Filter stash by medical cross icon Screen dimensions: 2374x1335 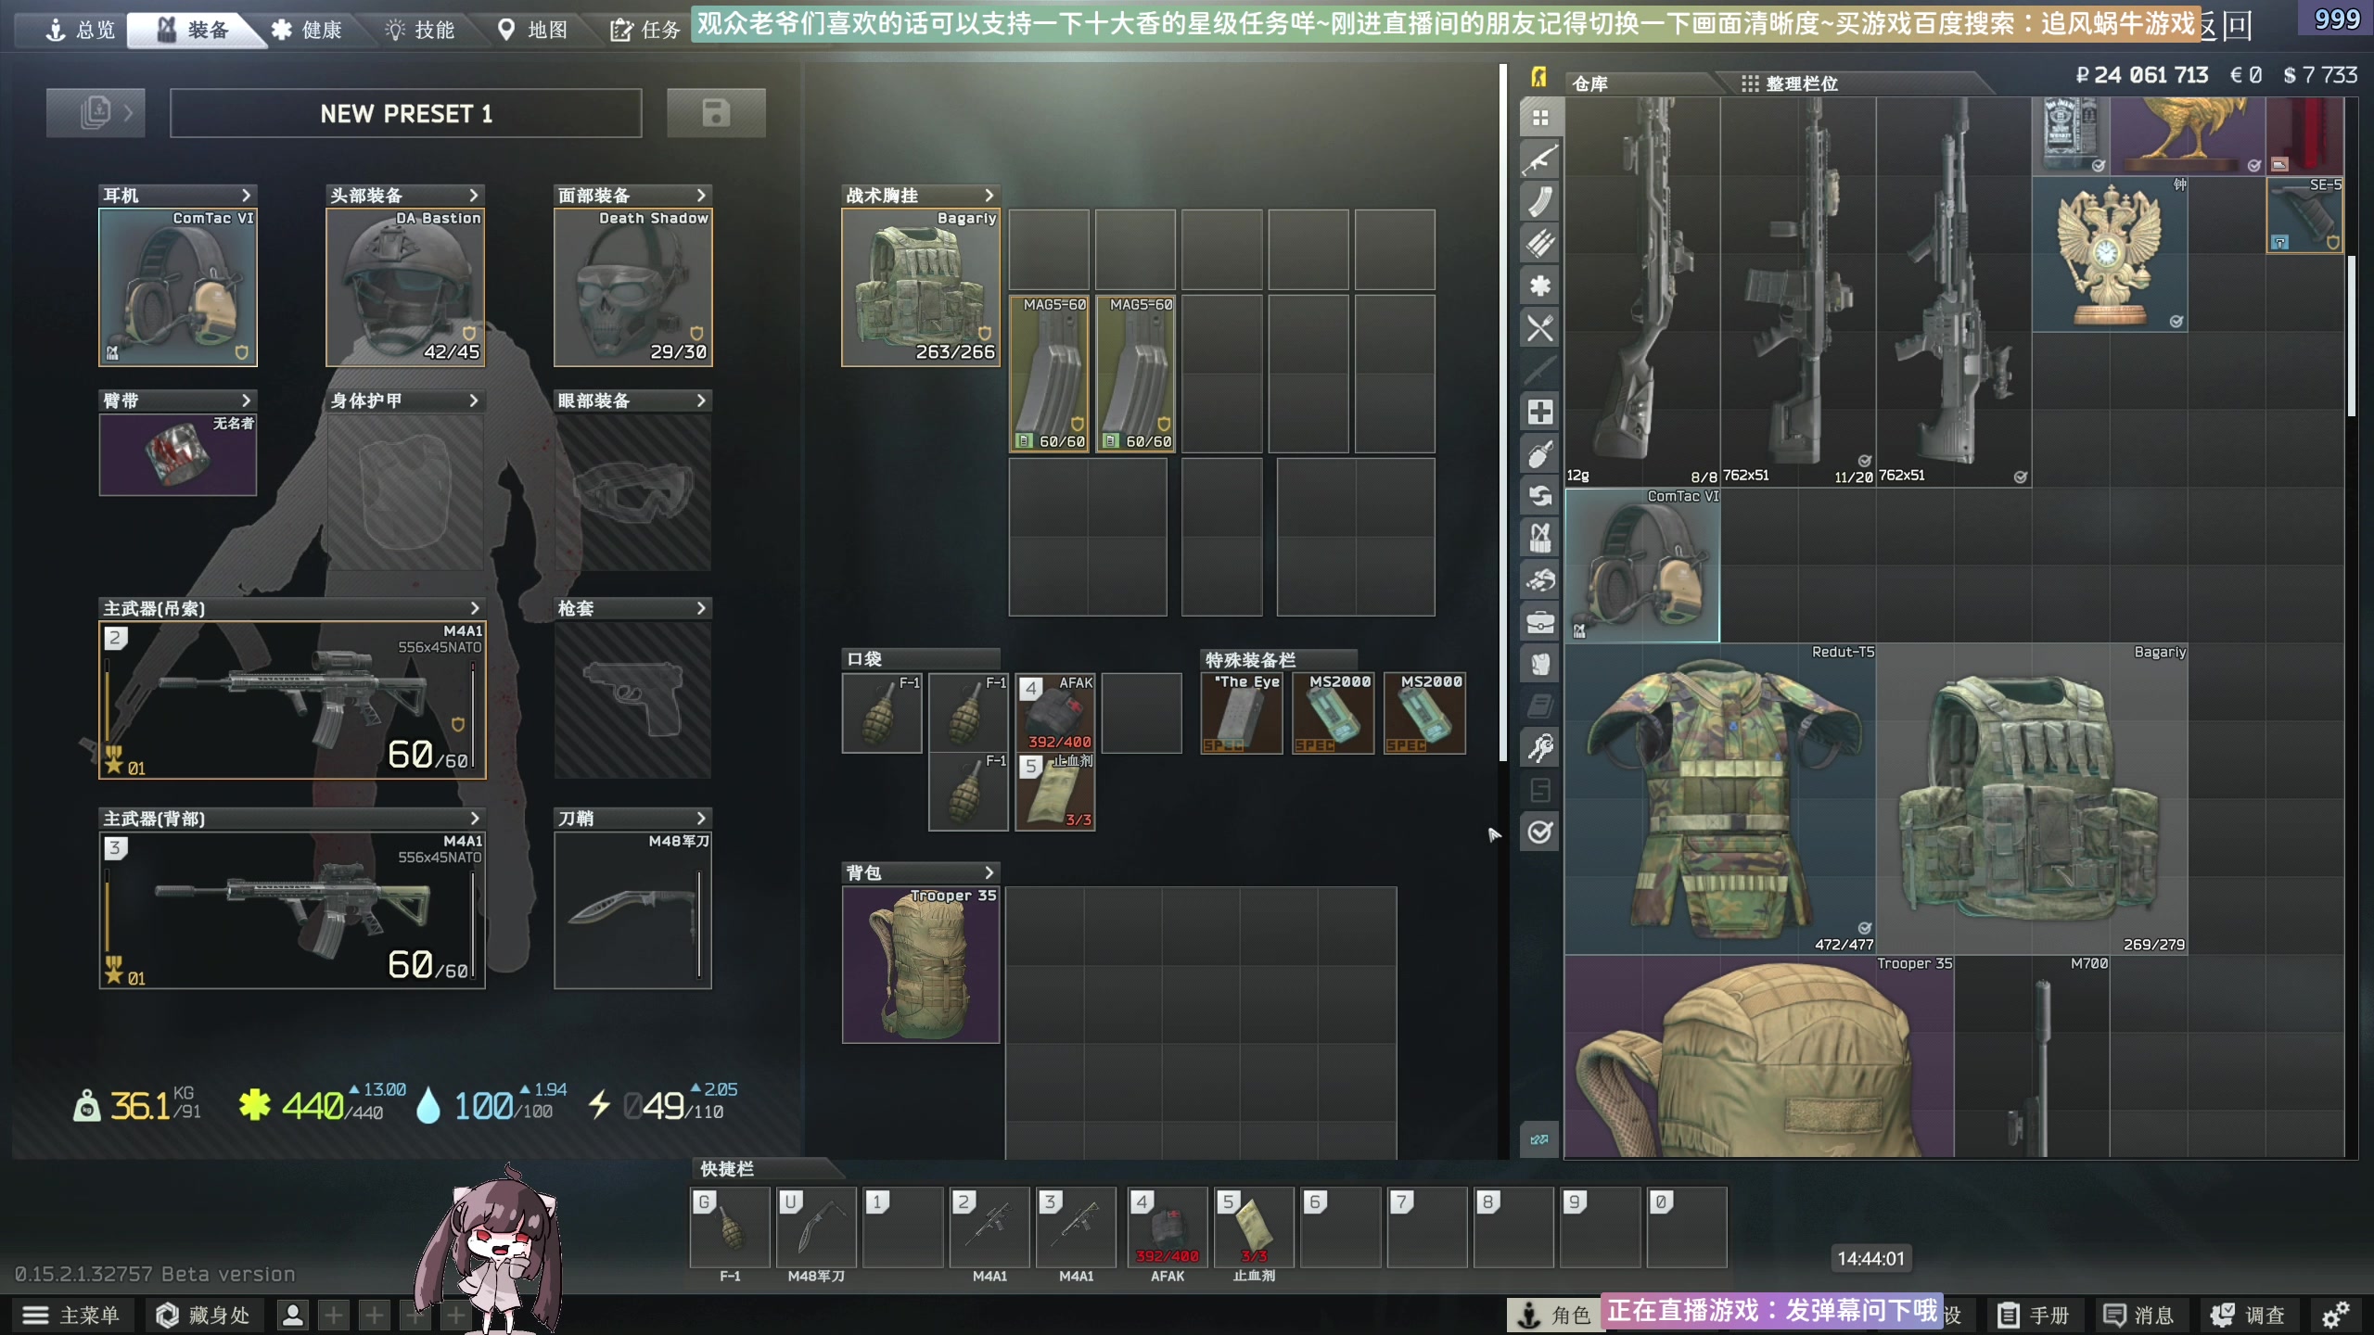click(x=1540, y=412)
